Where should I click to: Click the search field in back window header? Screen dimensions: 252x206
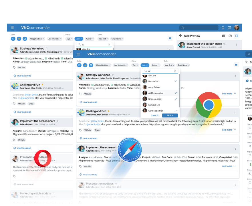coord(199,28)
